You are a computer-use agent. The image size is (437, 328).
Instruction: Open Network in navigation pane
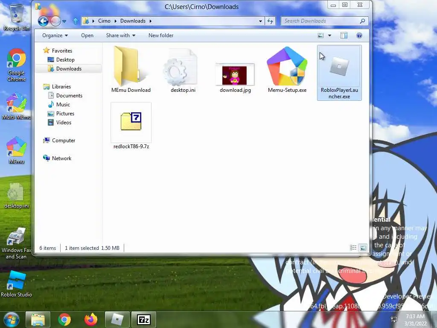point(58,158)
